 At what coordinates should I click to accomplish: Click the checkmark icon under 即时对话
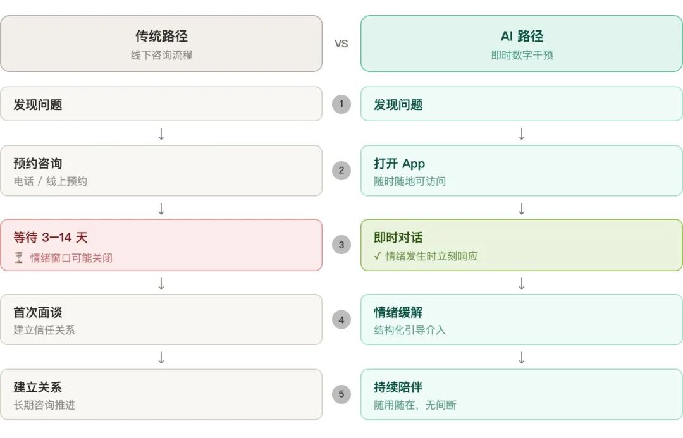(378, 257)
